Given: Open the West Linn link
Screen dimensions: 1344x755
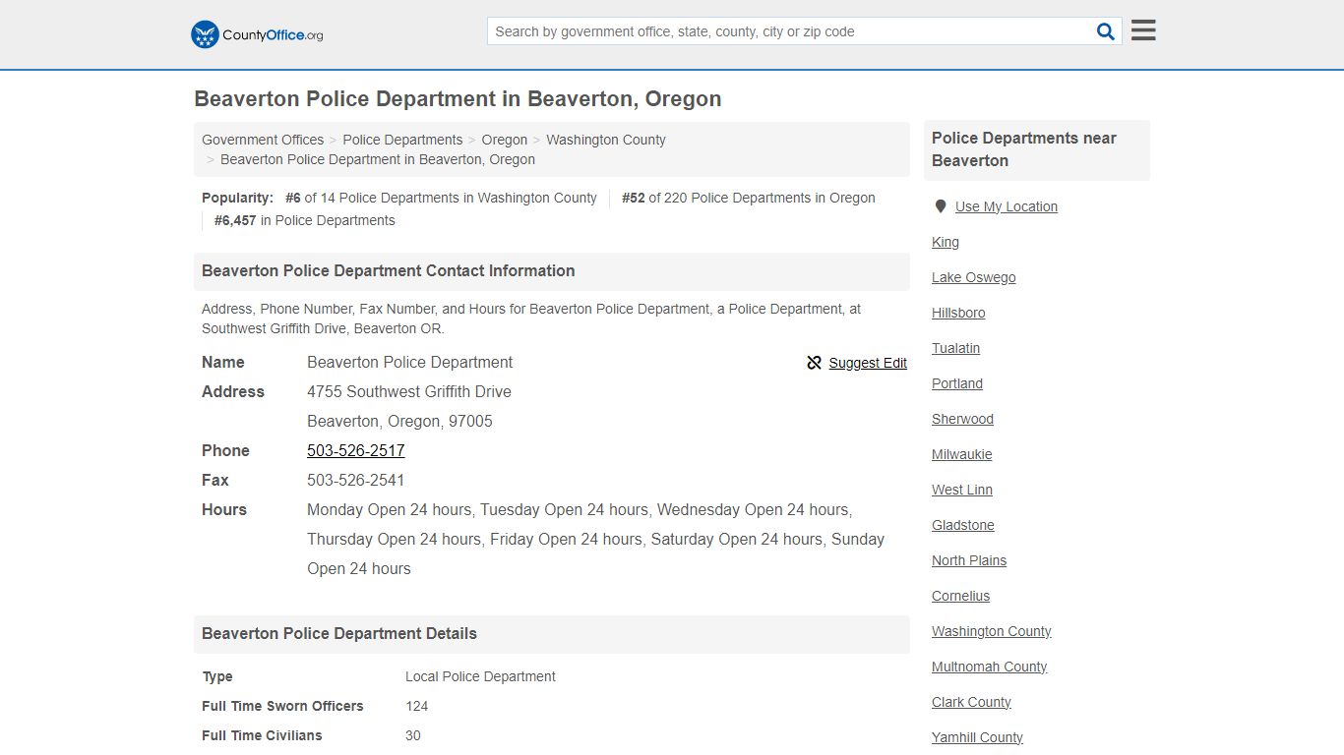Looking at the screenshot, I should [x=962, y=490].
